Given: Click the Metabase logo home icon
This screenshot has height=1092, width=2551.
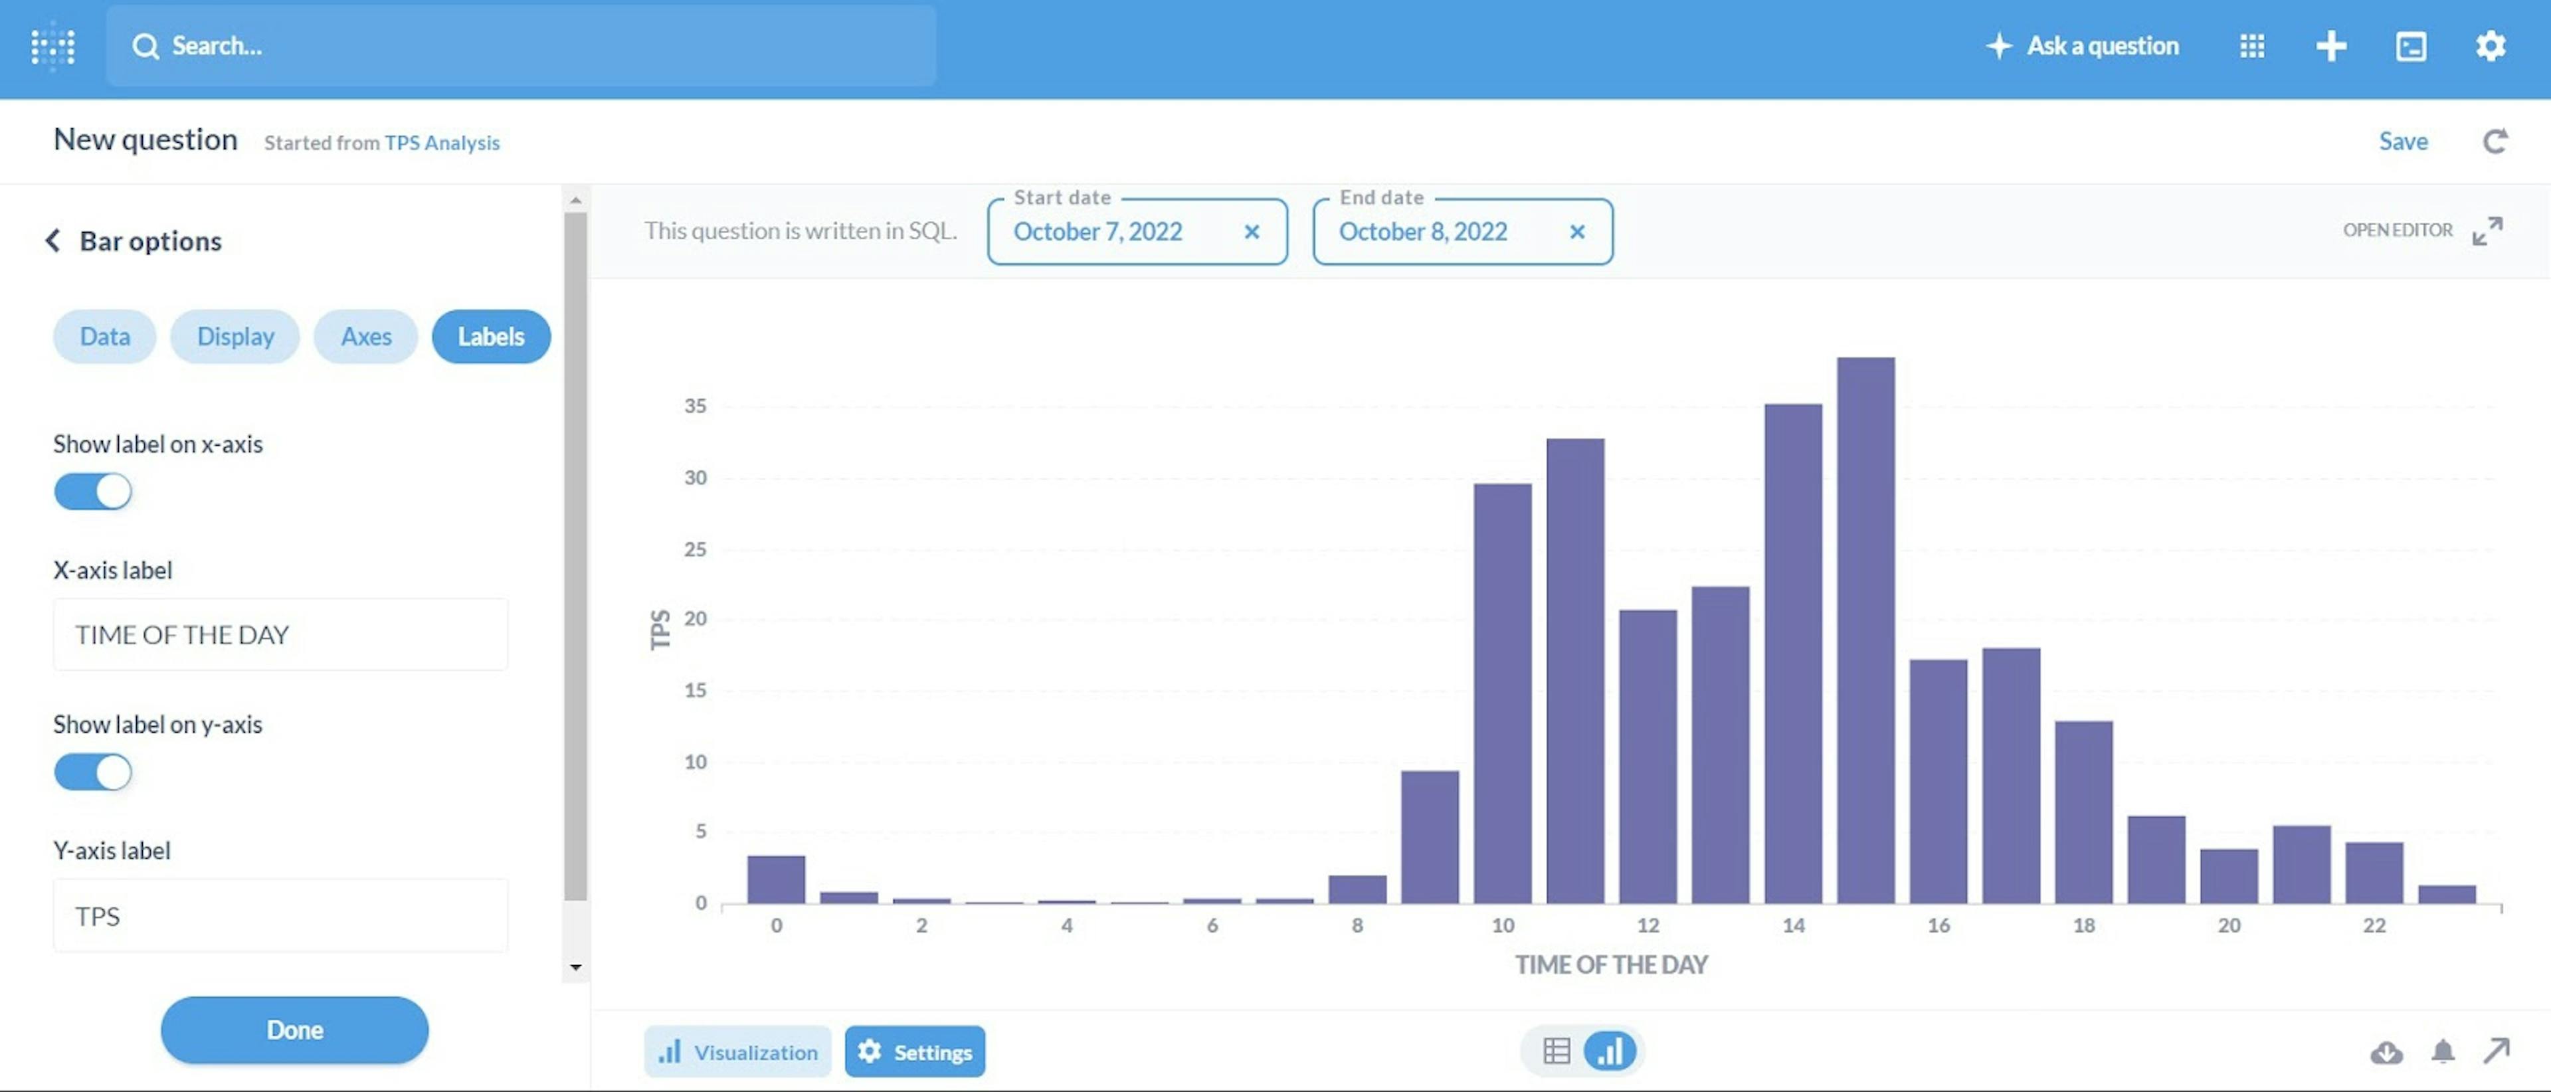Looking at the screenshot, I should click(x=52, y=46).
